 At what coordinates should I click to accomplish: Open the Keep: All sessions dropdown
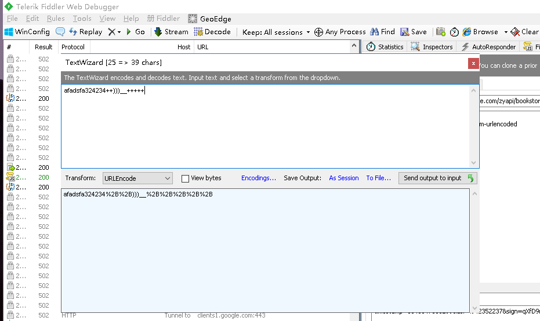coord(276,32)
